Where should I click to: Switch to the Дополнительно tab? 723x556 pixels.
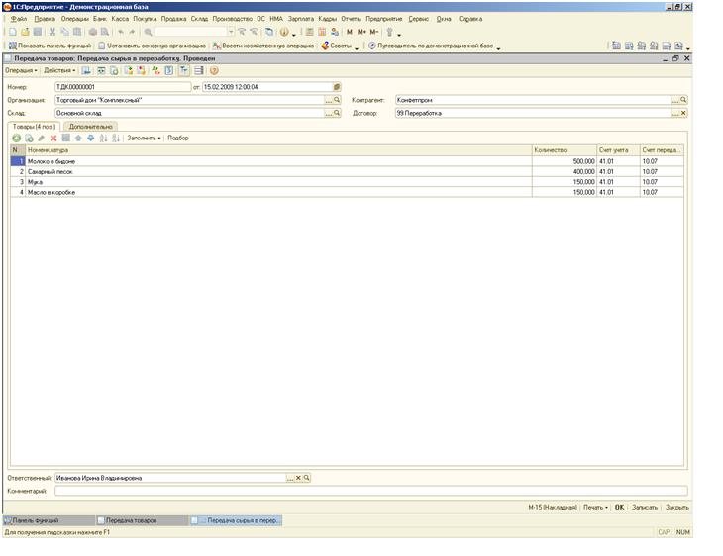pyautogui.click(x=90, y=127)
